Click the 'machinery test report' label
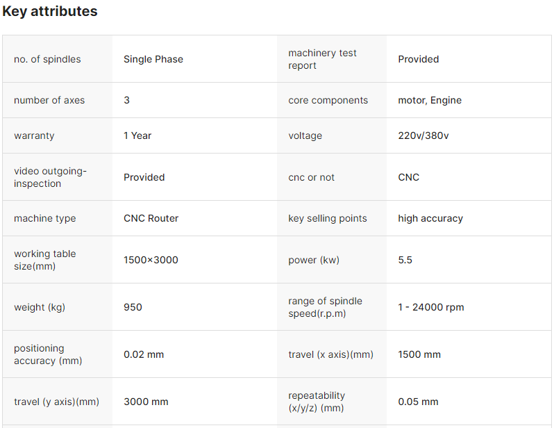Viewport: 554px width, 428px height. click(x=322, y=59)
